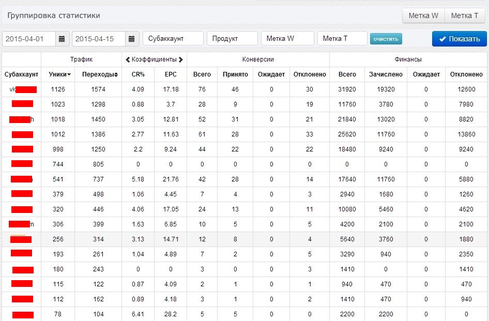Screen dimensions: 489x321
Task: Click the CR% value 0.88
Action: tap(138, 104)
